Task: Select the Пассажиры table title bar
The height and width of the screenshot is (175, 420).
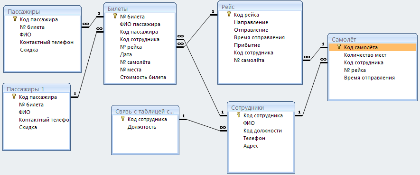Action: click(x=42, y=11)
